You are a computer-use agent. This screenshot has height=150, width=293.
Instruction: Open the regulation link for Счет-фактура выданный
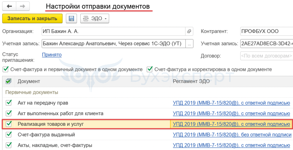pos(232,135)
